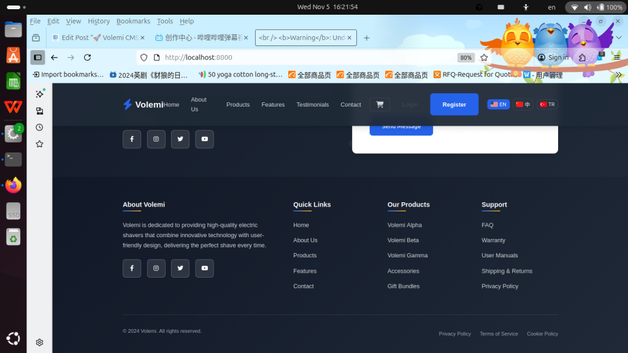Switch site language to Chinese (中)
628x353 pixels.
point(523,105)
